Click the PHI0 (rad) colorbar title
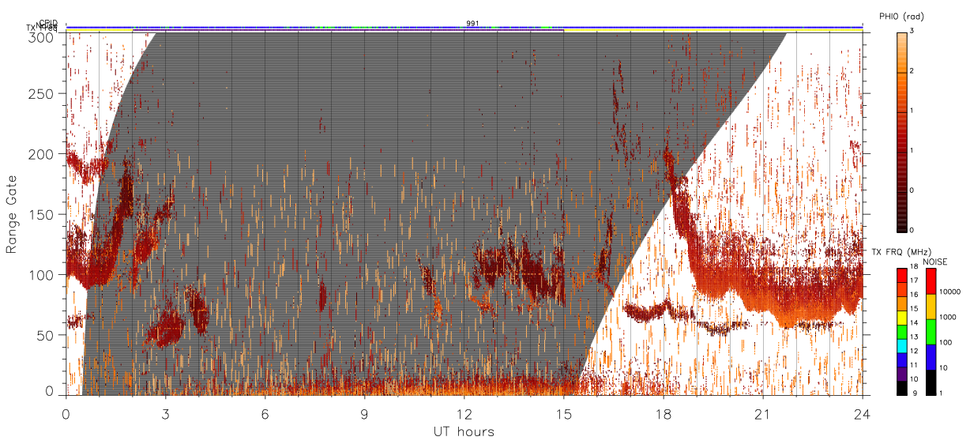 (x=901, y=16)
